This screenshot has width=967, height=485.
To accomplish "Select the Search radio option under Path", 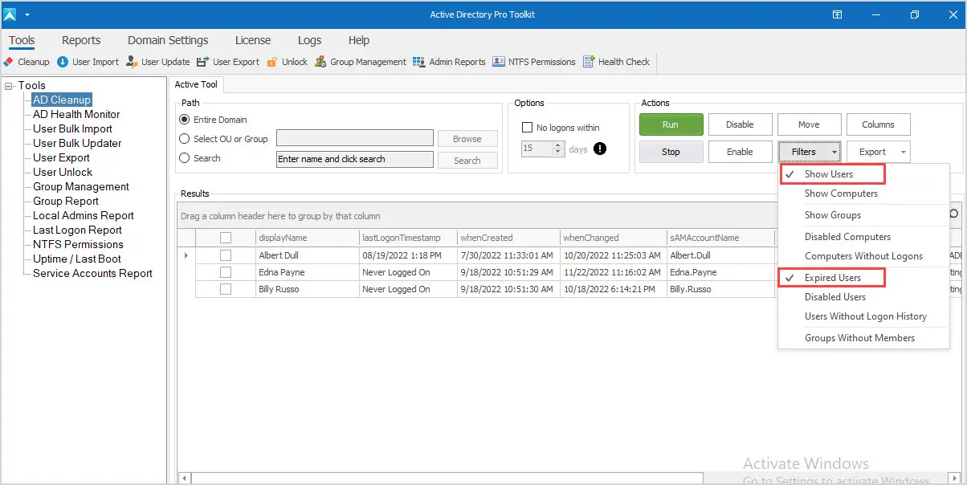I will coord(184,158).
